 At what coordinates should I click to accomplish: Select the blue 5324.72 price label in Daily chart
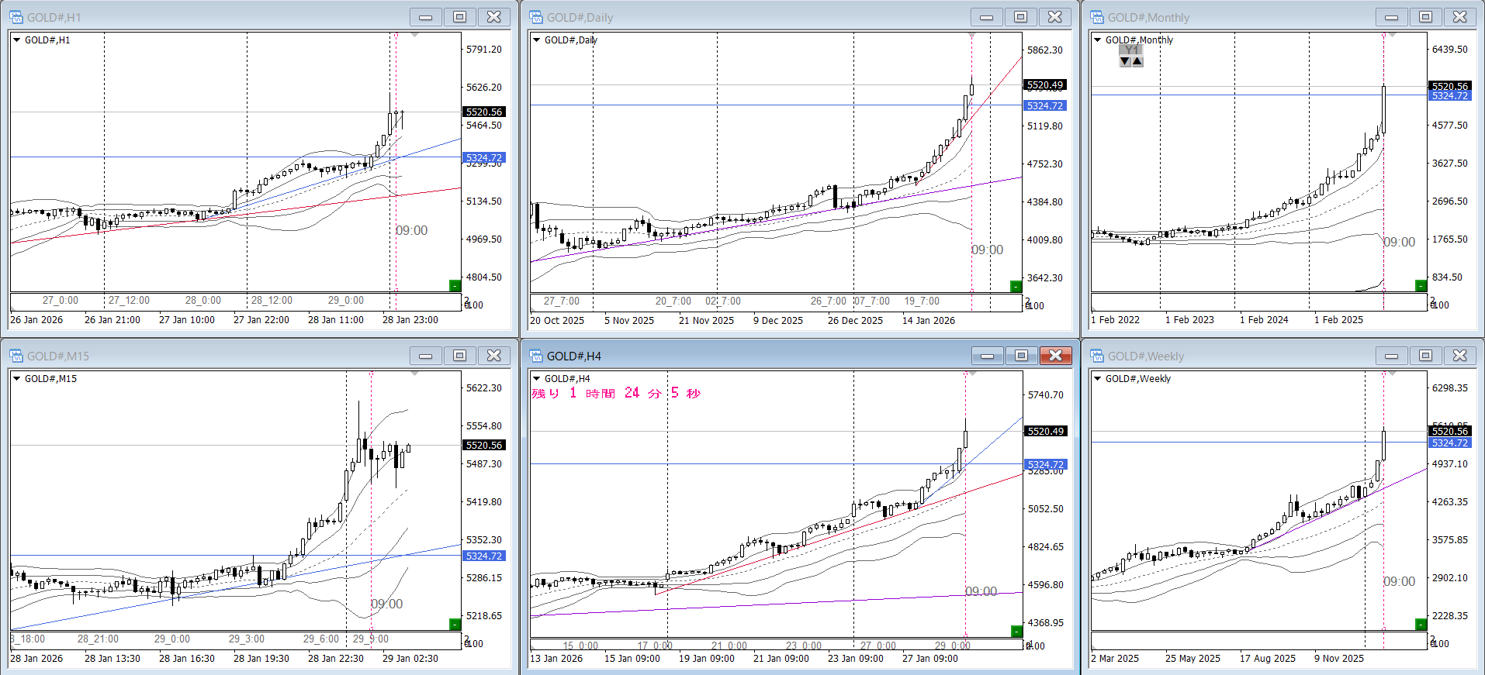1044,106
